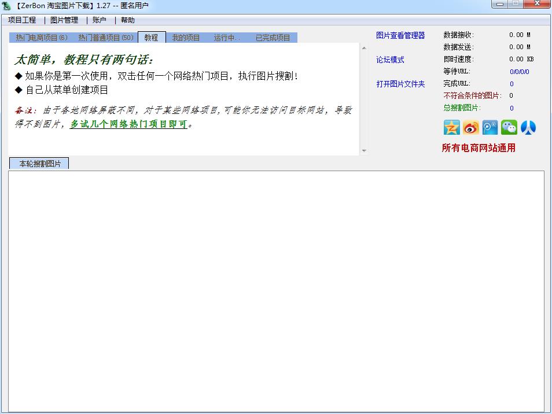552x414 pixels.
Task: Click the ZerBon app icon in title bar
Action: click(x=7, y=6)
